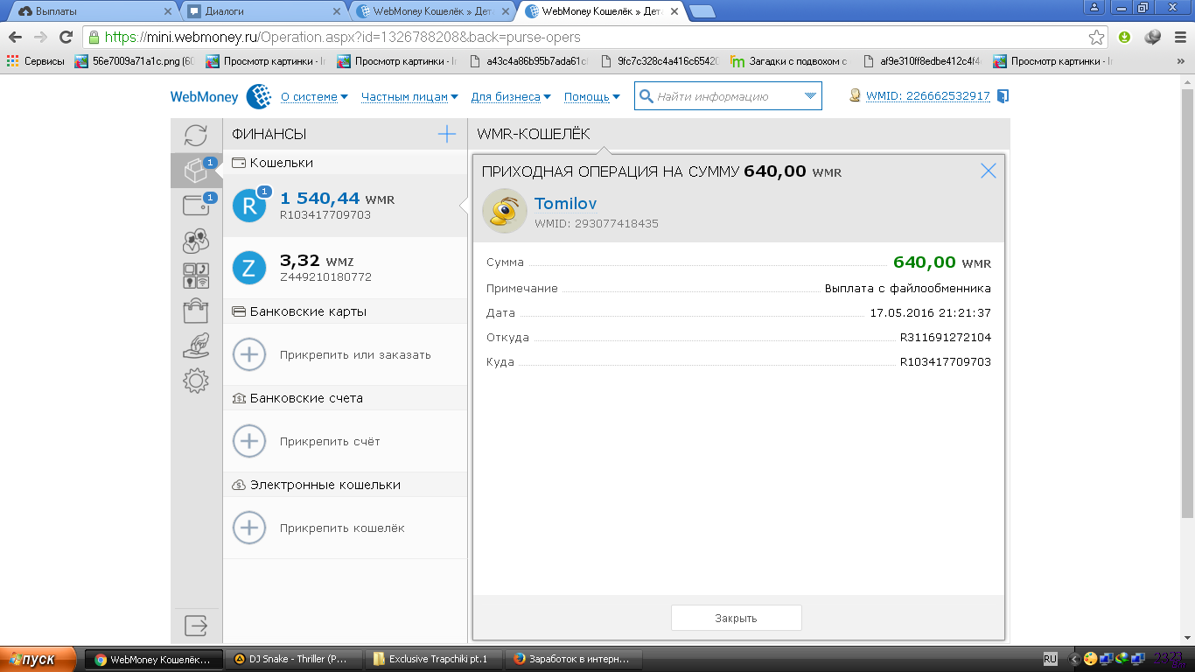This screenshot has height=672, width=1195.
Task: Click the note text Выплата с файлообменника
Action: (908, 288)
